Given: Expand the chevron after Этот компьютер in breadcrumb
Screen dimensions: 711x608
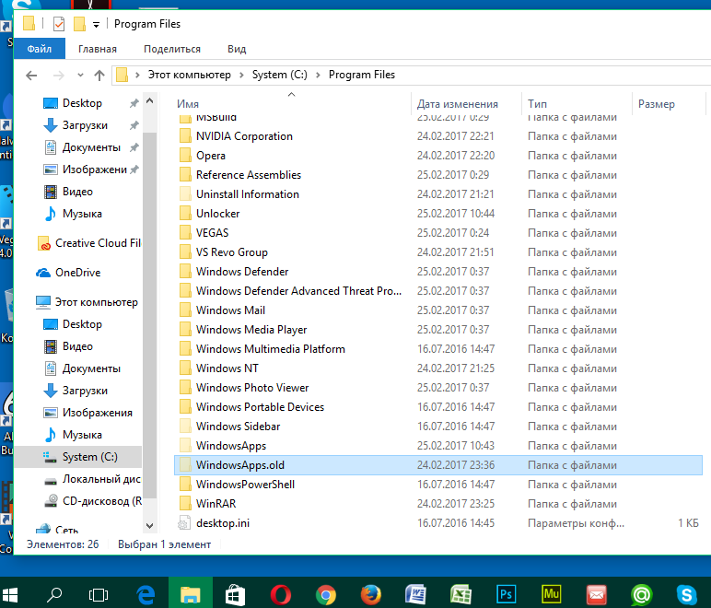Looking at the screenshot, I should point(241,76).
